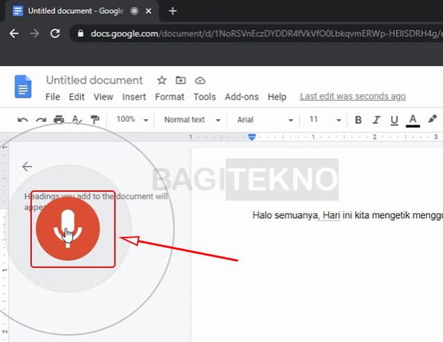
Task: Open the Add-ons menu
Action: pyautogui.click(x=242, y=97)
